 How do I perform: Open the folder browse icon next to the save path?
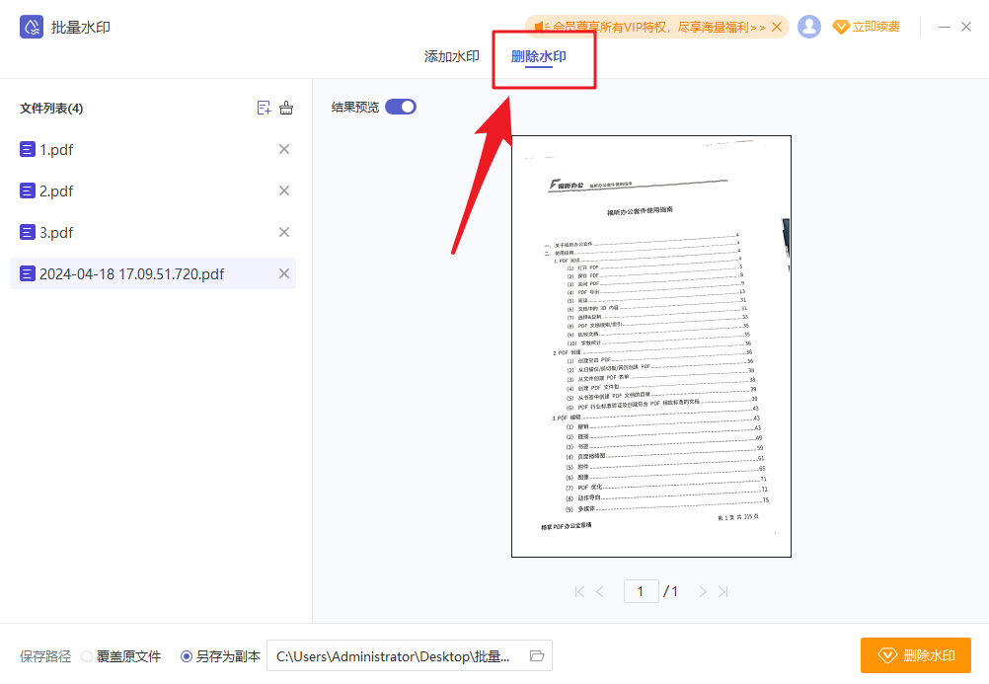536,655
